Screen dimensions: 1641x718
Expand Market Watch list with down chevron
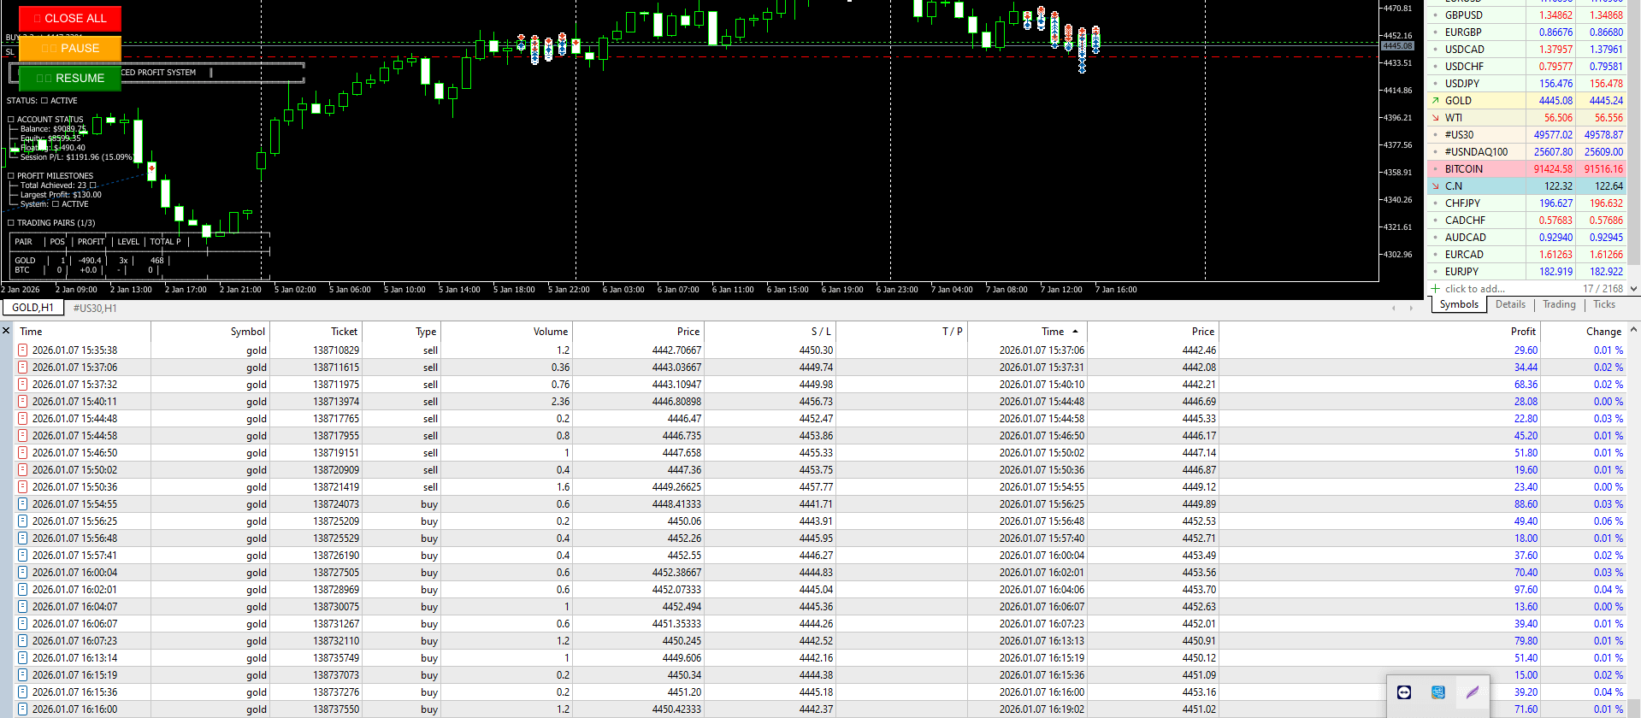click(x=1633, y=289)
